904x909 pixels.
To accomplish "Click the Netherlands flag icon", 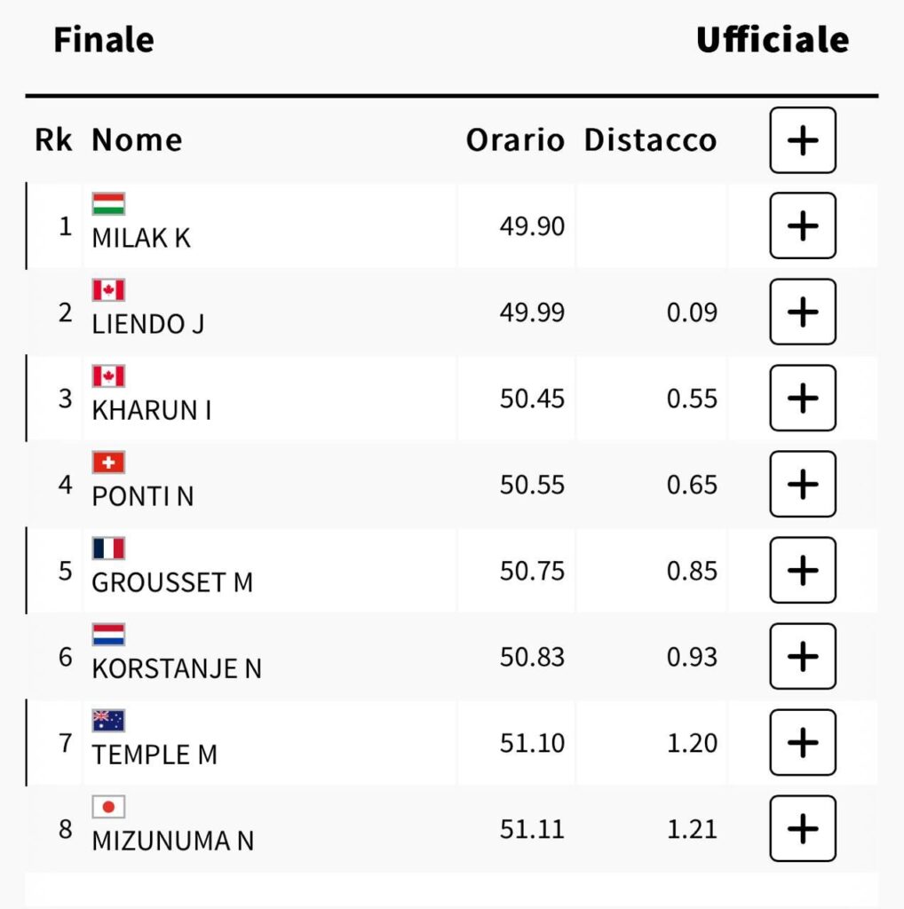I will 108,635.
